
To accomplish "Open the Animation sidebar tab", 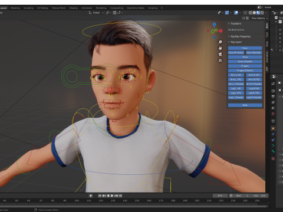I will 267,57.
